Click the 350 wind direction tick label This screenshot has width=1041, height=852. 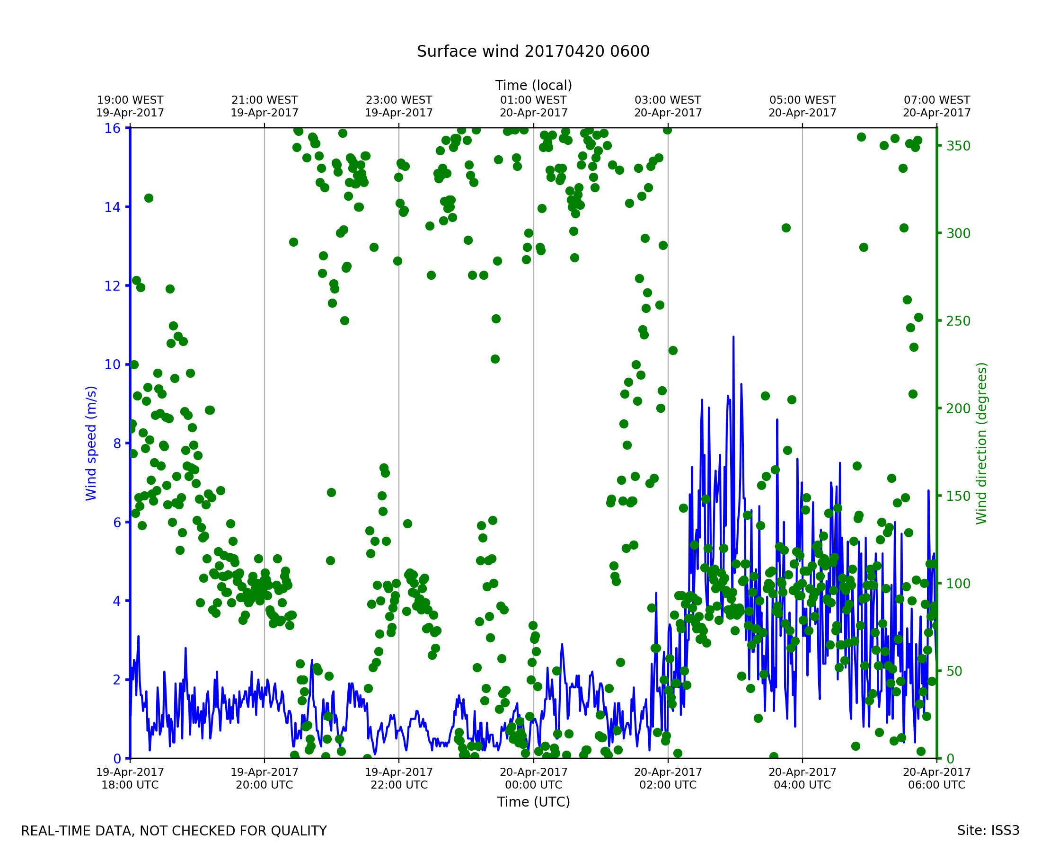tap(958, 146)
